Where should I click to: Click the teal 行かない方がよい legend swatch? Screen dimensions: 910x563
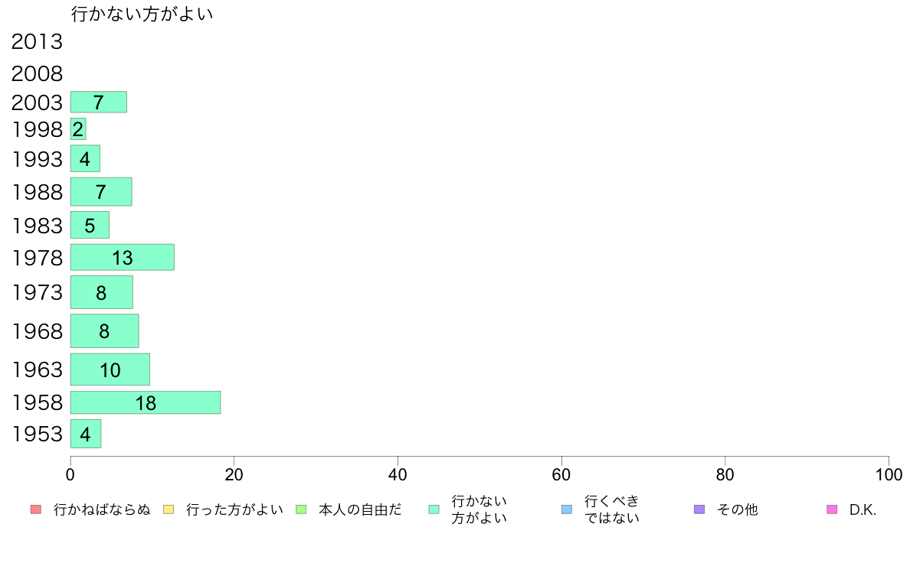click(434, 509)
